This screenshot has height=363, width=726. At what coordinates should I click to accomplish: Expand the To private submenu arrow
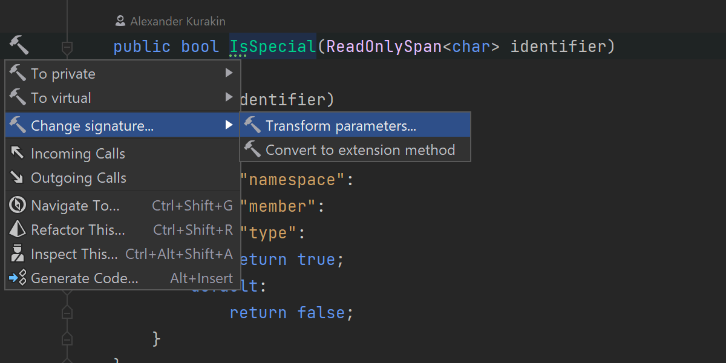pyautogui.click(x=229, y=73)
